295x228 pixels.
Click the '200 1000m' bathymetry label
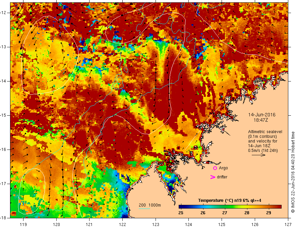pyautogui.click(x=150, y=205)
